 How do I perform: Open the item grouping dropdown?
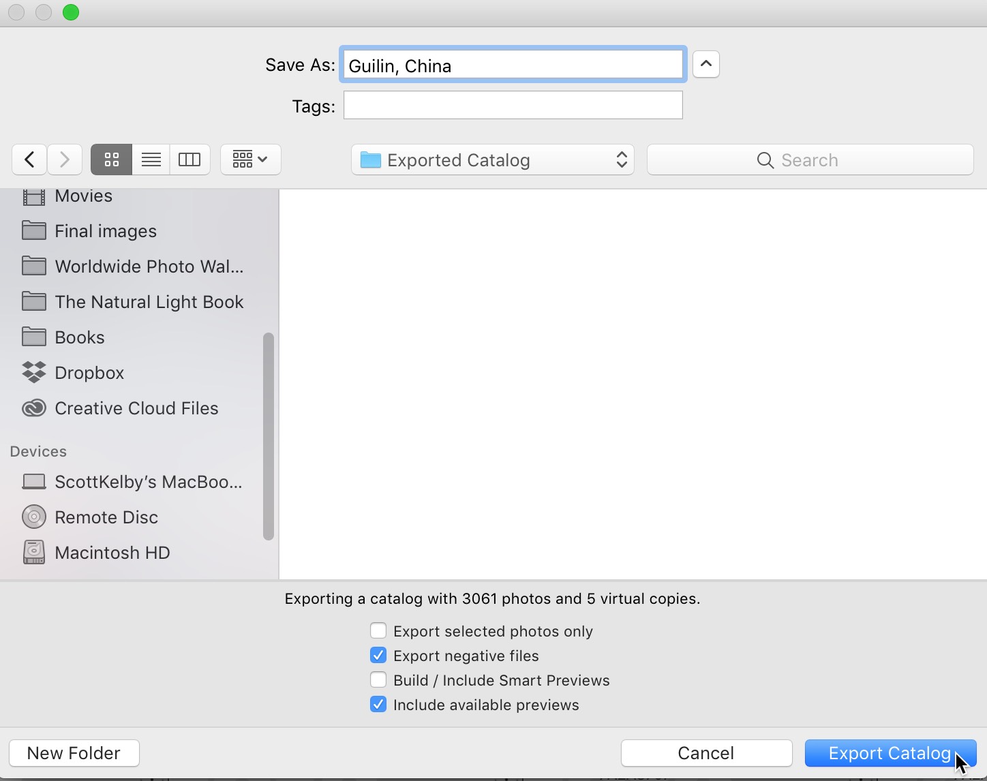pyautogui.click(x=250, y=159)
